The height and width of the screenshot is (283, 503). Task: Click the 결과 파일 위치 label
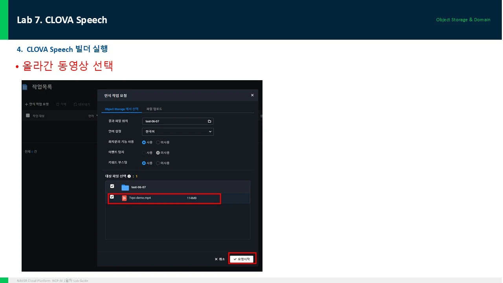pyautogui.click(x=118, y=121)
